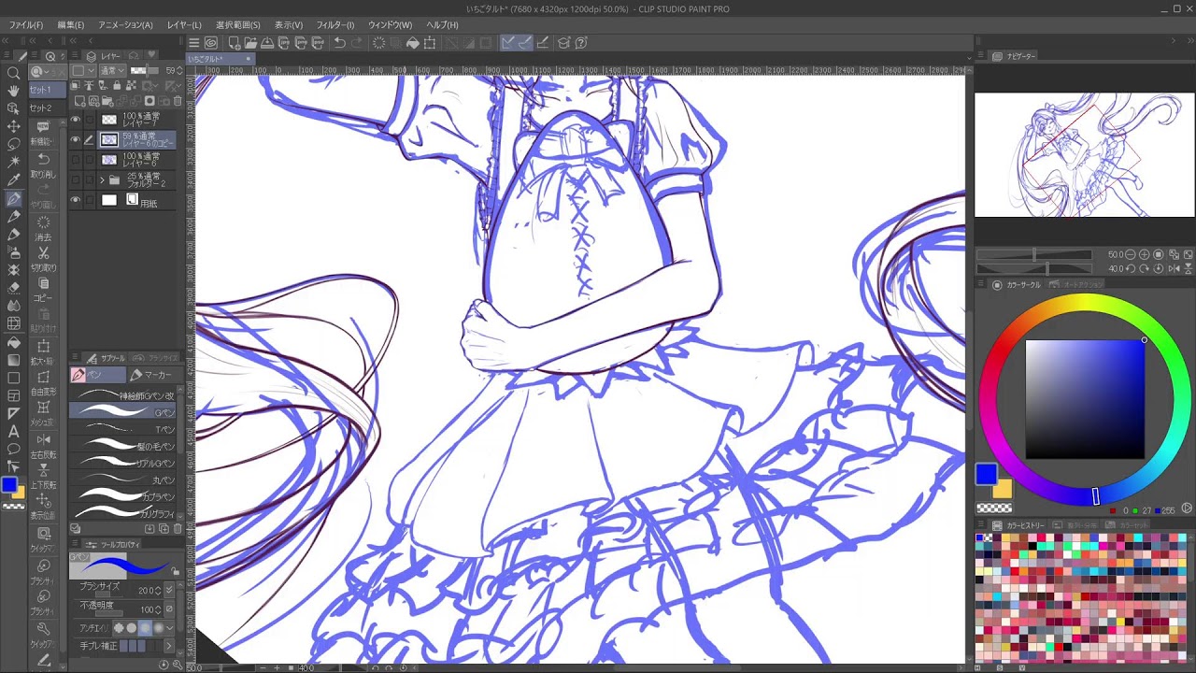Click the 上下反転 flip vertical icon
1196x673 pixels.
43,472
